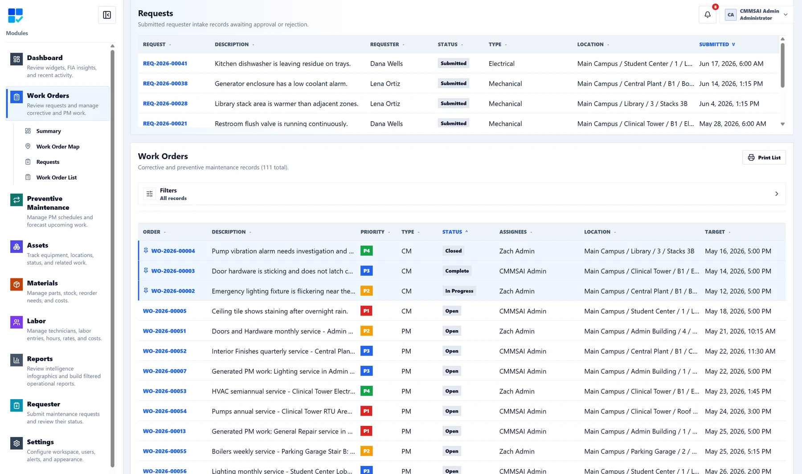Sort requests by Submitted column
Image resolution: width=802 pixels, height=474 pixels.
click(717, 45)
